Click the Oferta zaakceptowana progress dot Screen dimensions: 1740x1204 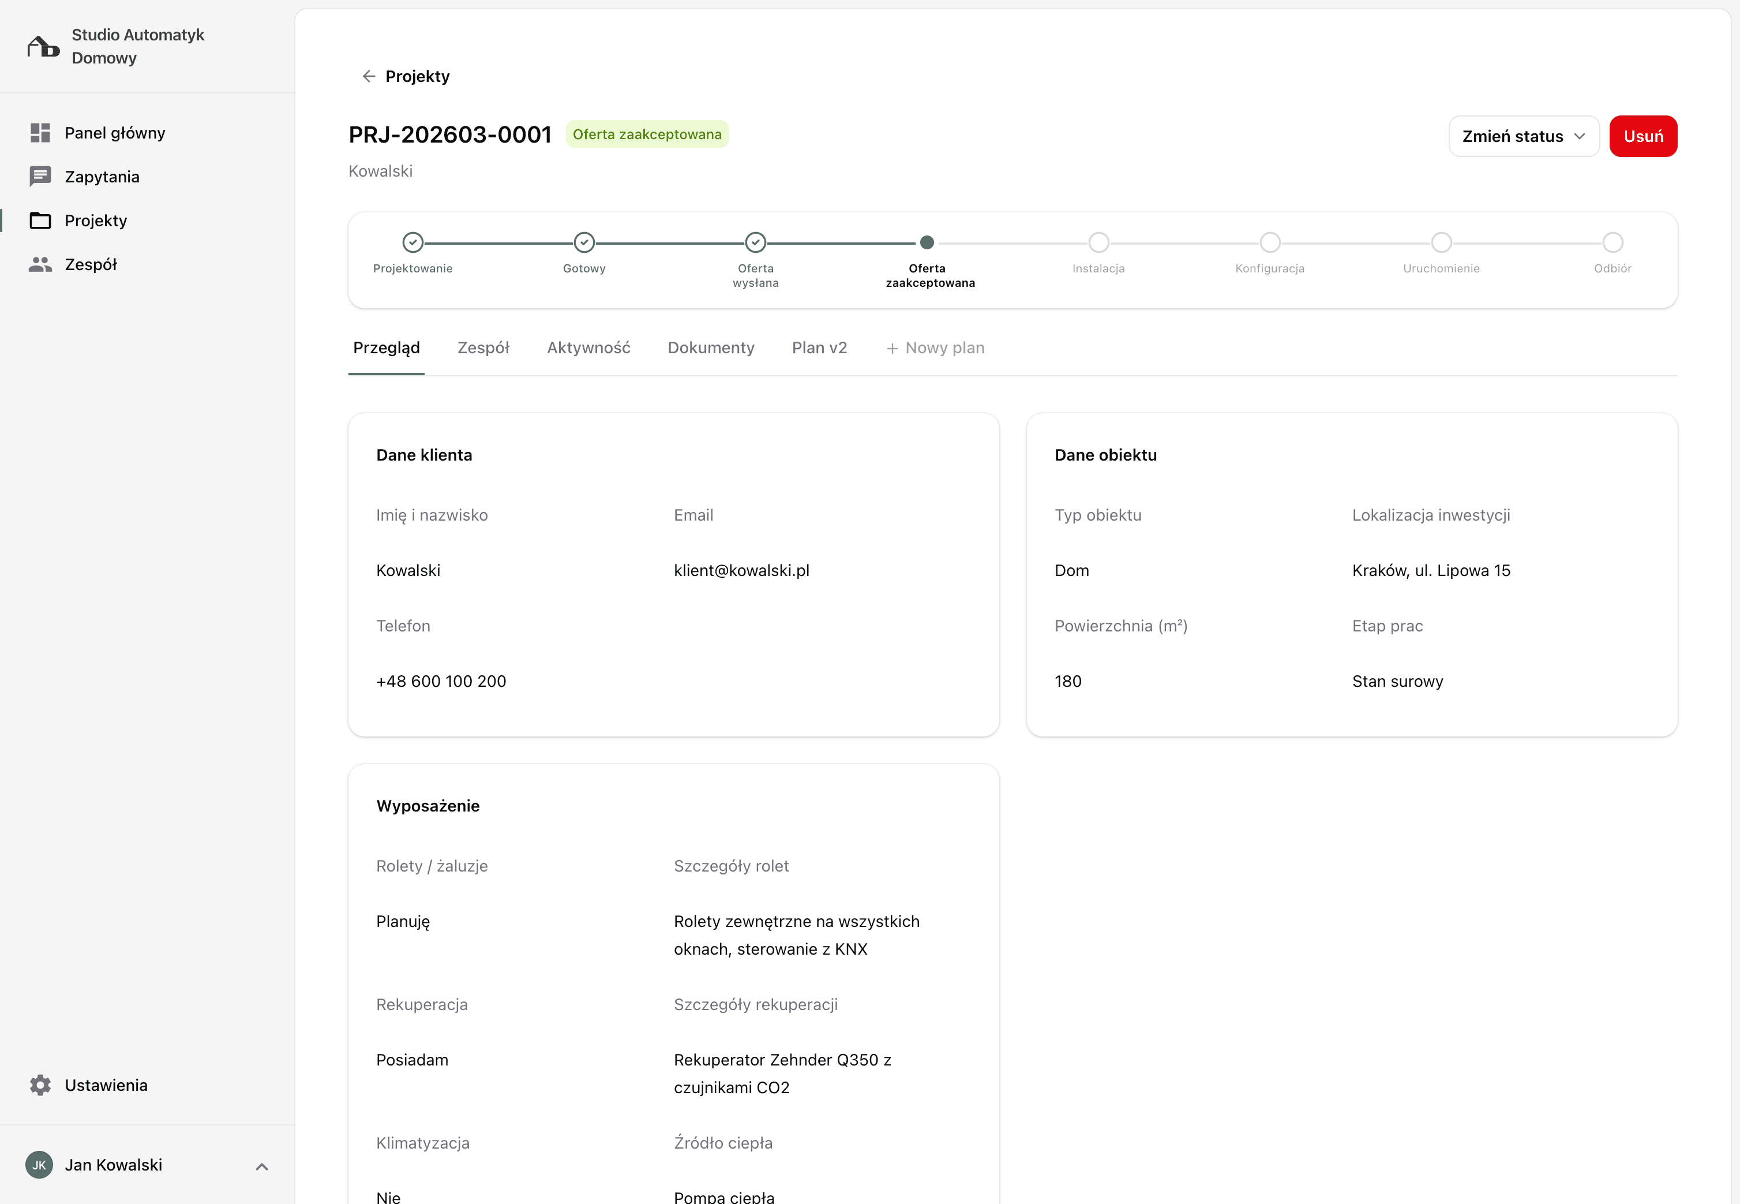[x=927, y=243]
